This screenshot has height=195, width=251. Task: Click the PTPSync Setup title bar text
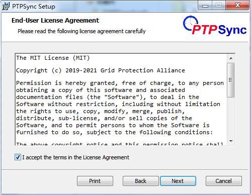(34, 7)
